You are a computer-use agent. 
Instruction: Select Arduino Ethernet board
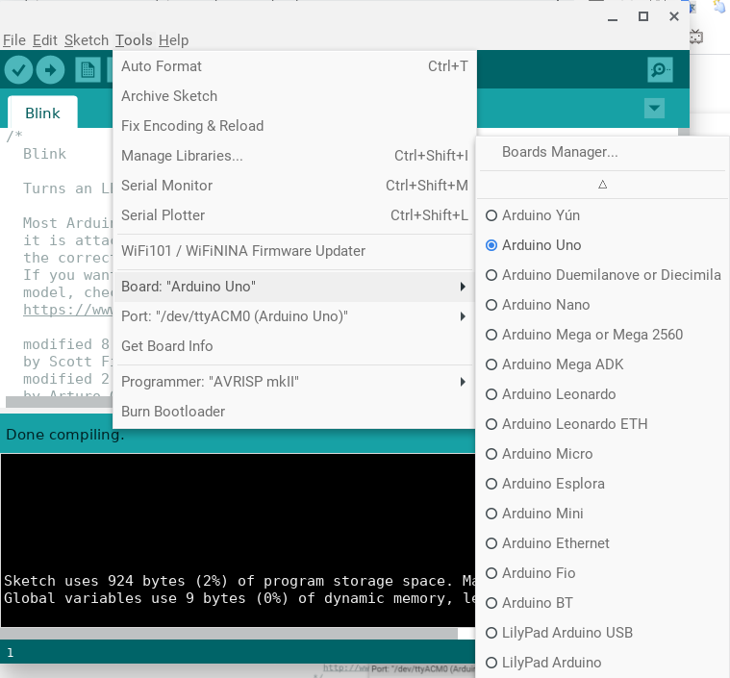click(602, 543)
